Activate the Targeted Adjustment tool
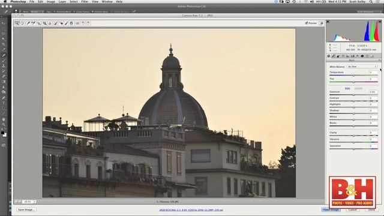 (39, 23)
